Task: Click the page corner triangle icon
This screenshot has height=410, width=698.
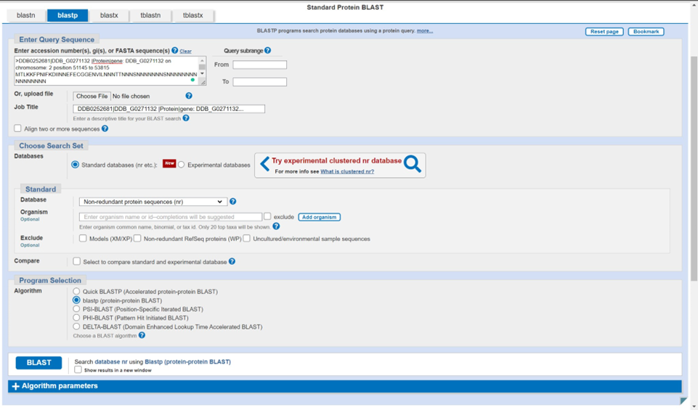Action: click(683, 401)
